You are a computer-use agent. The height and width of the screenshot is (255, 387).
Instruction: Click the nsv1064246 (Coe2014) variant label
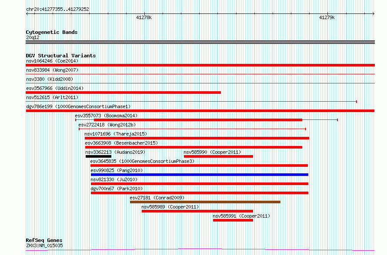(x=52, y=61)
